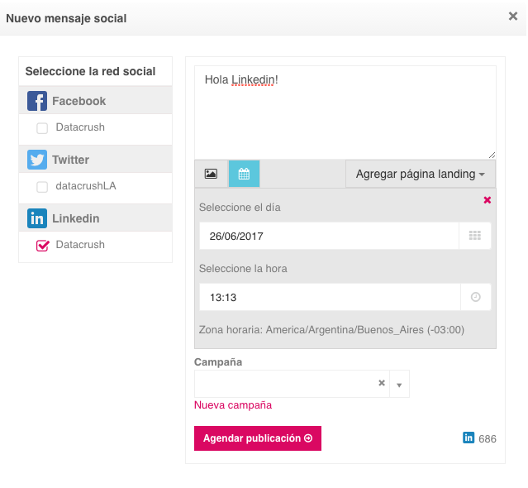Remove scheduling with the pink X
The image size is (528, 488).
point(487,200)
